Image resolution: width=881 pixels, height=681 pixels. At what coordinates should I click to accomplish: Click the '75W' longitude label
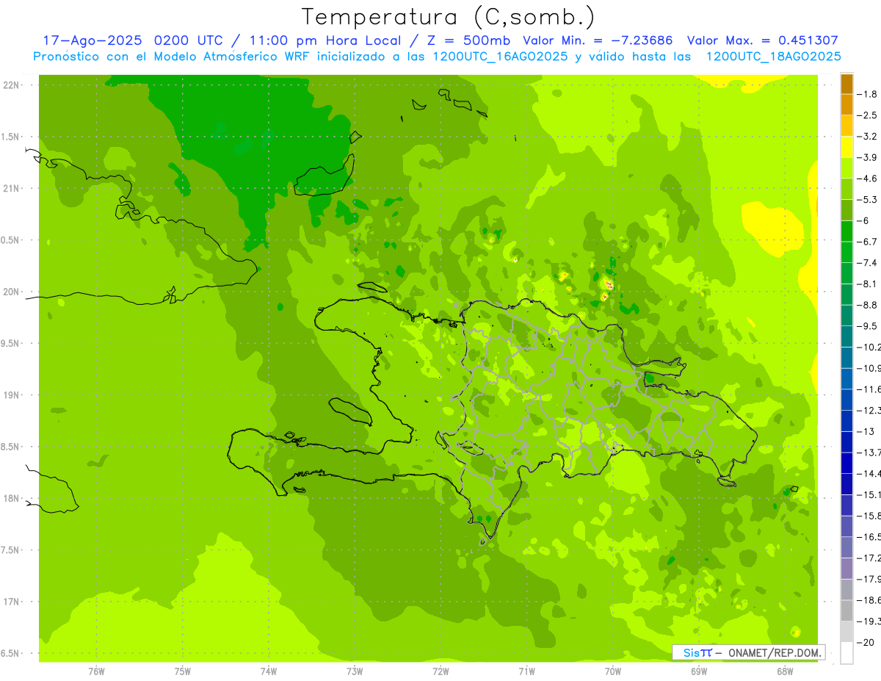(x=182, y=671)
